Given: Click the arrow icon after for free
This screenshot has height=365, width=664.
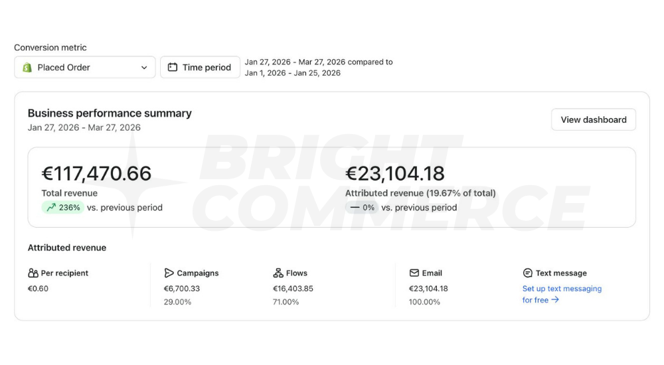Looking at the screenshot, I should [555, 300].
